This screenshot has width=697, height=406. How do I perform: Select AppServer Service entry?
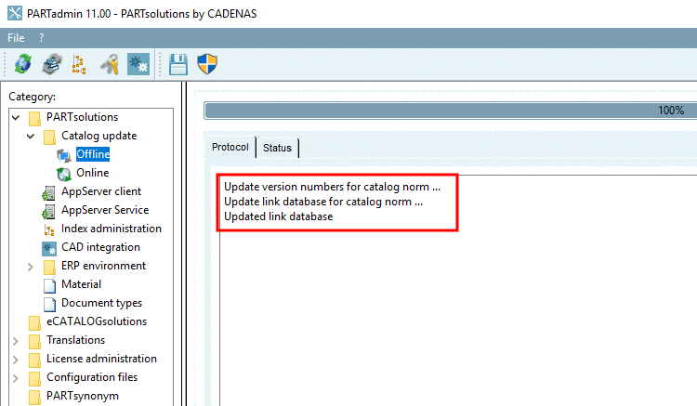point(105,210)
